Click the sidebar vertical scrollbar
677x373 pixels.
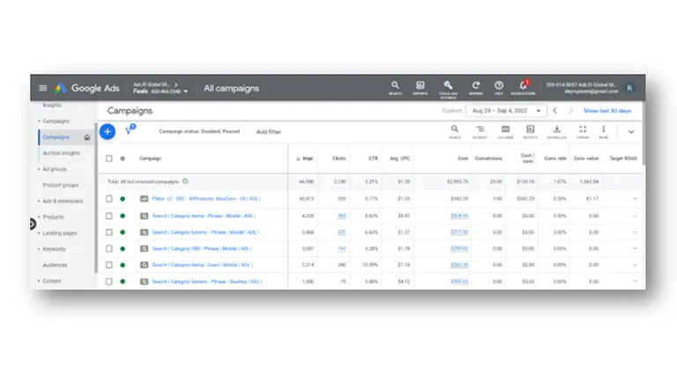pyautogui.click(x=95, y=198)
